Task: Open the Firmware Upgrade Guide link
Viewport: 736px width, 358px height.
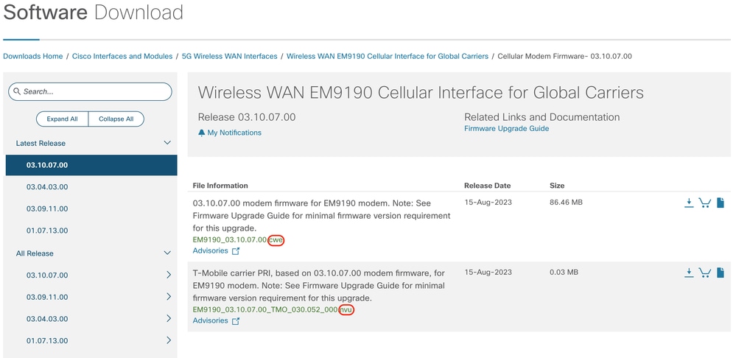Action: tap(506, 129)
